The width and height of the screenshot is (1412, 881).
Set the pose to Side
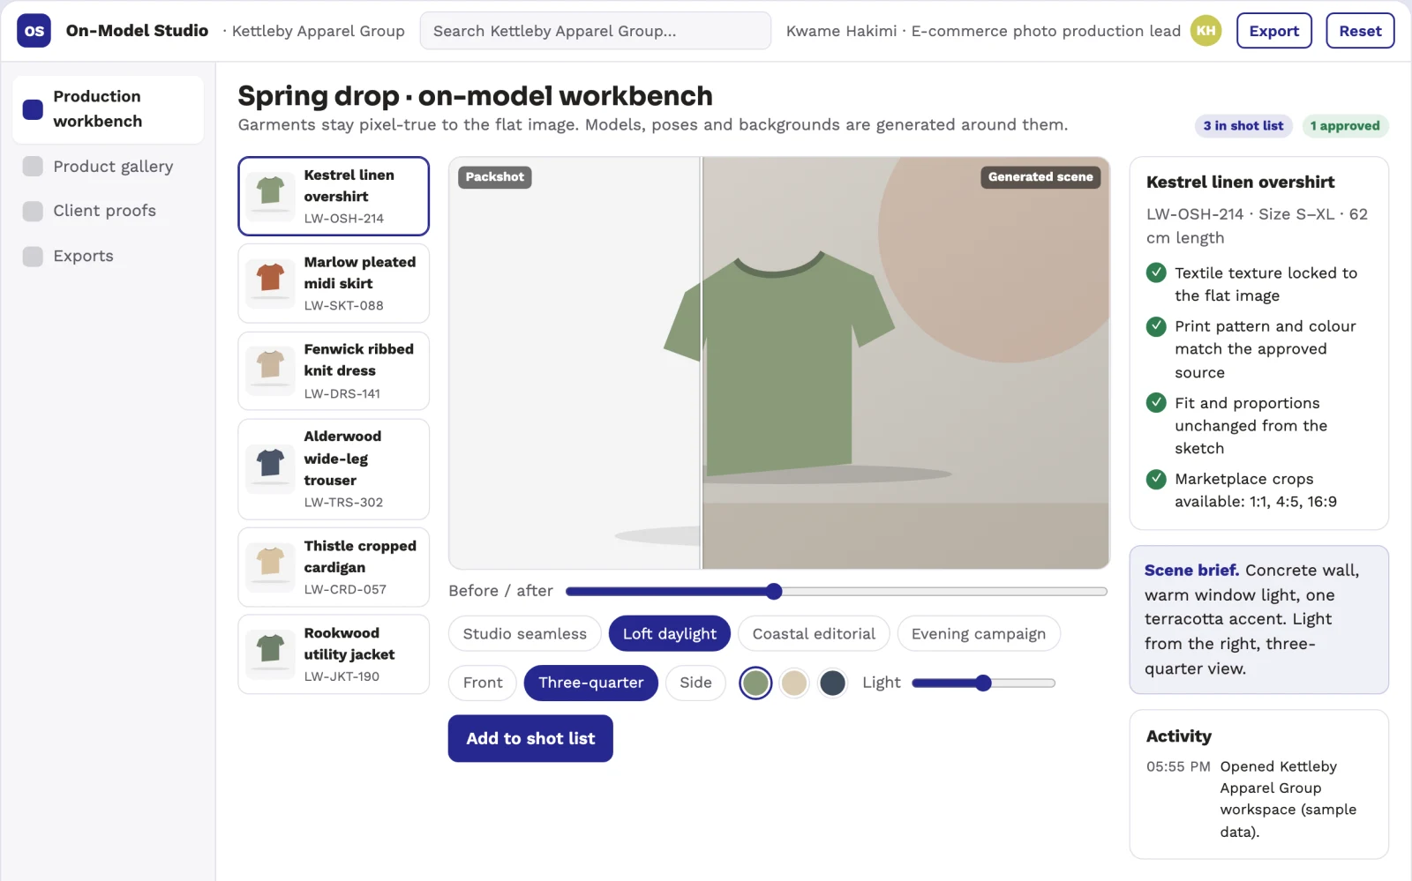click(x=695, y=683)
